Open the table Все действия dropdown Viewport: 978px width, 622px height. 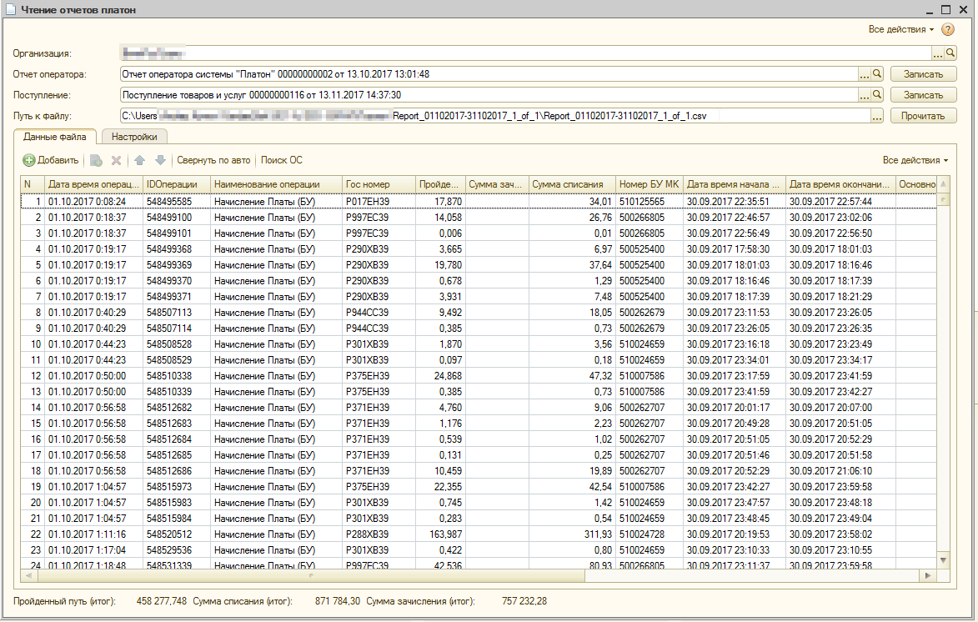pyautogui.click(x=915, y=160)
